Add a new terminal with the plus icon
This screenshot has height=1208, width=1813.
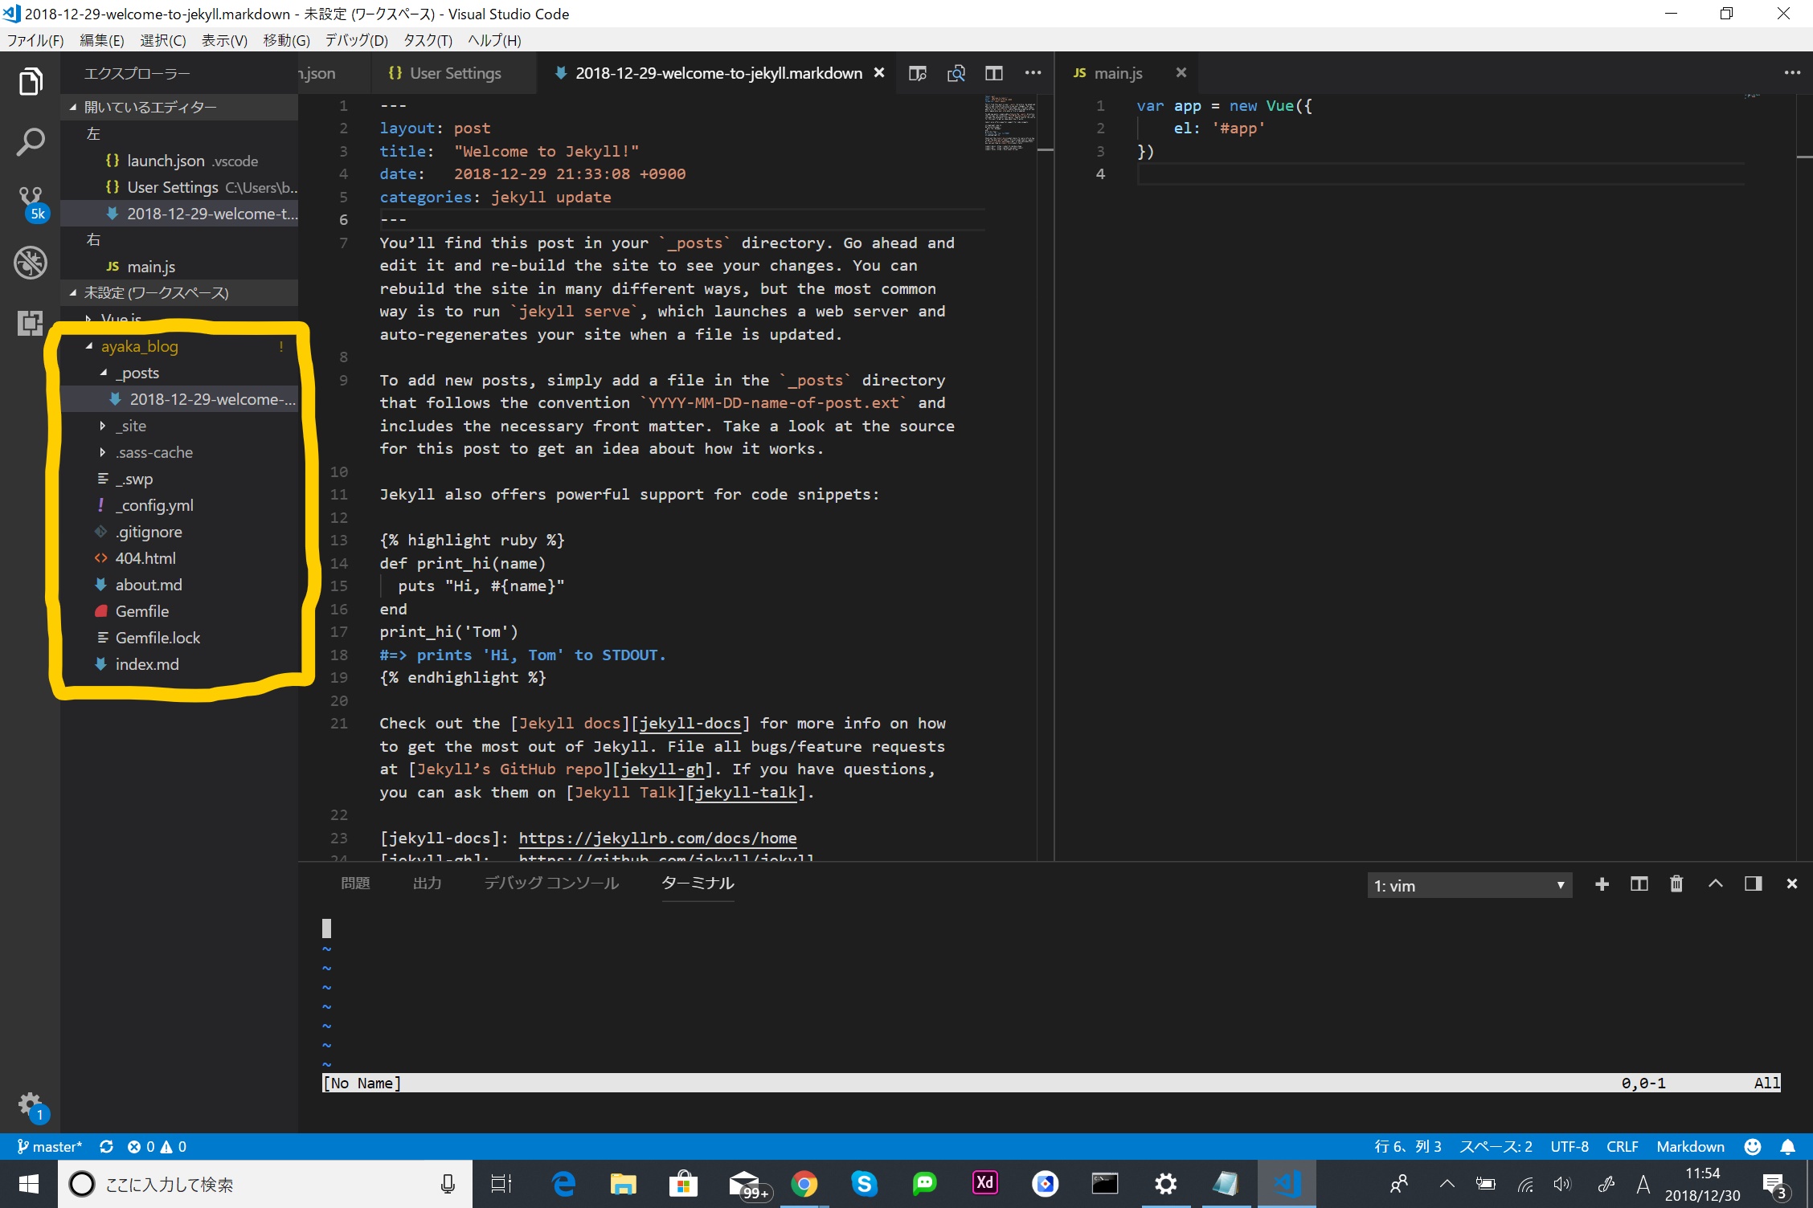[x=1602, y=884]
